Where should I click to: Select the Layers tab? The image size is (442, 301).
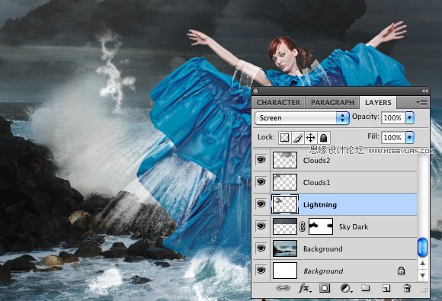tap(378, 103)
